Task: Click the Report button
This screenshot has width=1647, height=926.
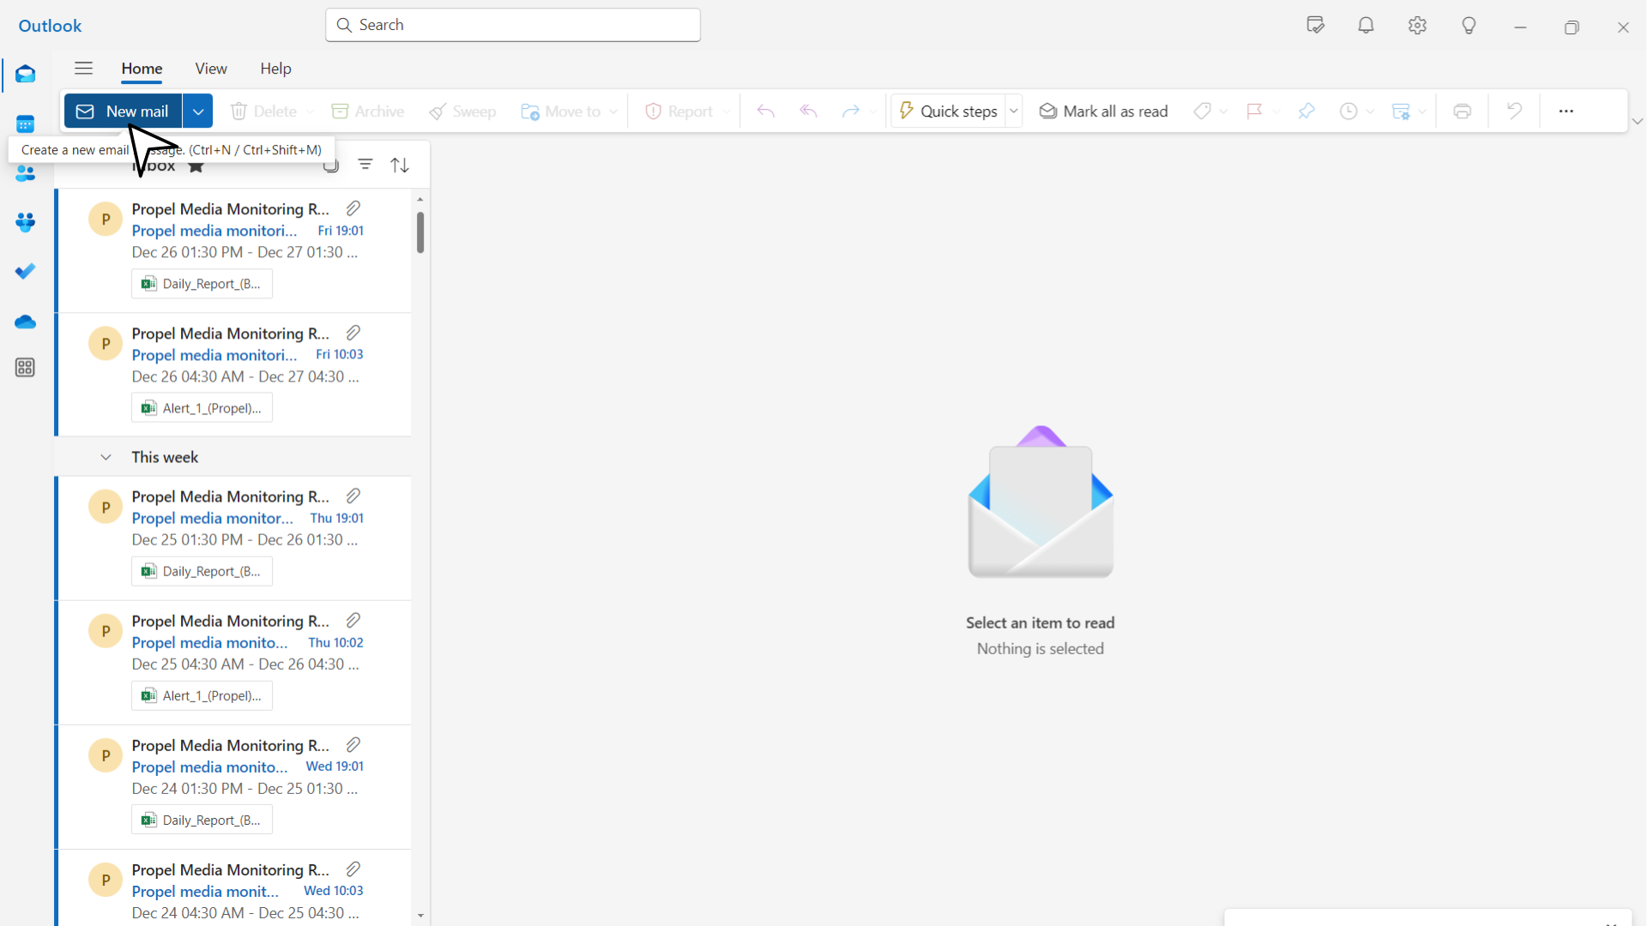Action: coord(679,111)
